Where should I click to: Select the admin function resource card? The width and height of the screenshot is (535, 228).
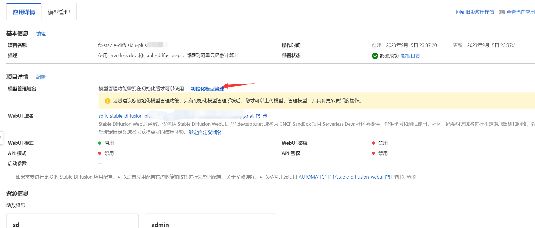click(x=211, y=221)
